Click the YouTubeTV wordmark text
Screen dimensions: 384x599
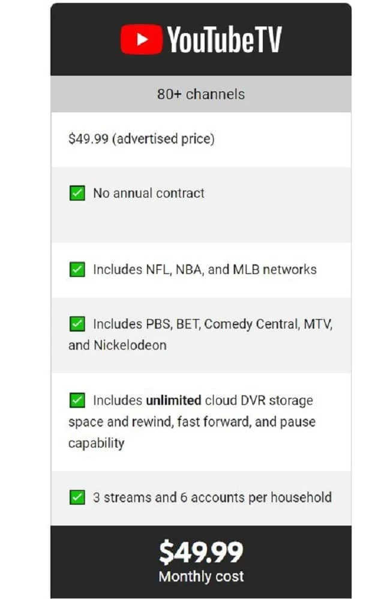224,39
